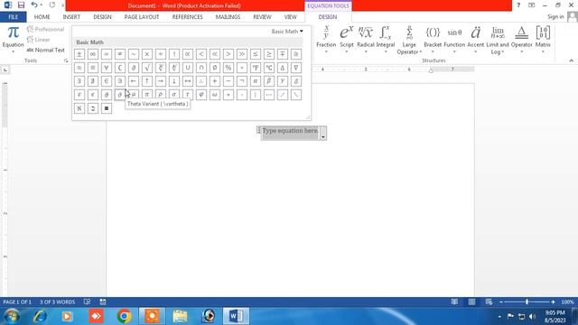
Task: Insert the multiplication sign symbol
Action: (x=147, y=54)
